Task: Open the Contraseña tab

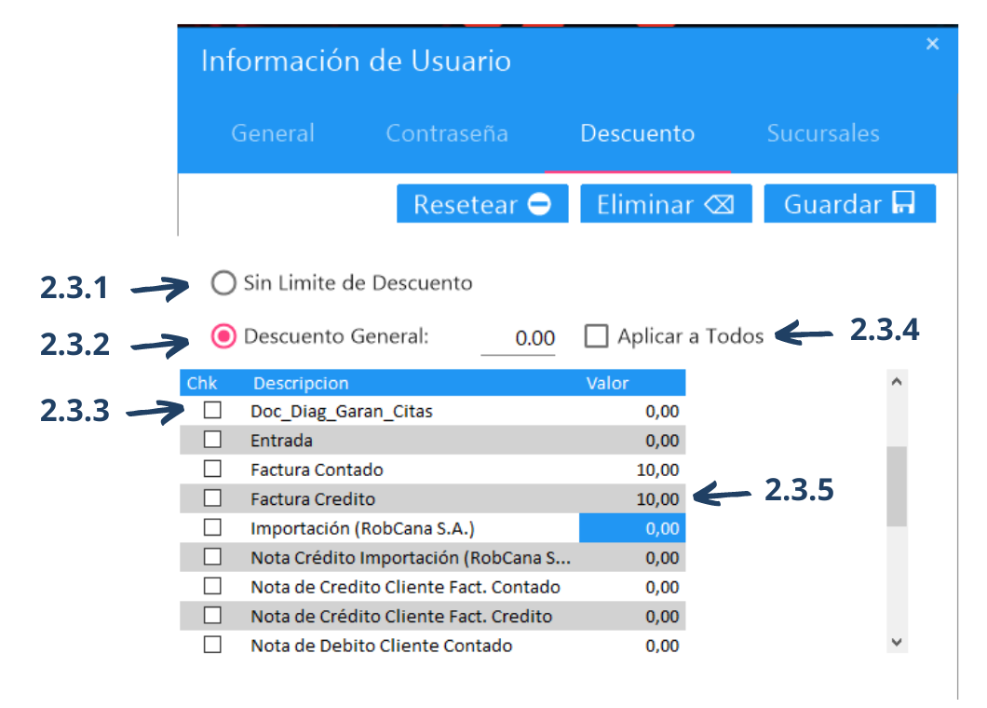Action: point(447,133)
